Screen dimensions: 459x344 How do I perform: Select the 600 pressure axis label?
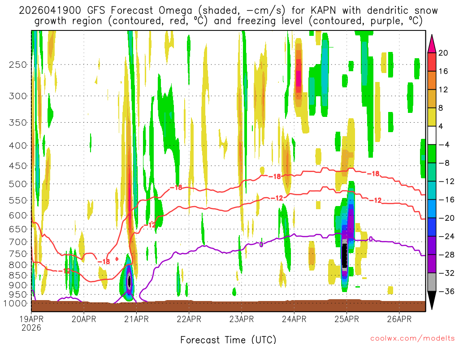[x=18, y=215]
